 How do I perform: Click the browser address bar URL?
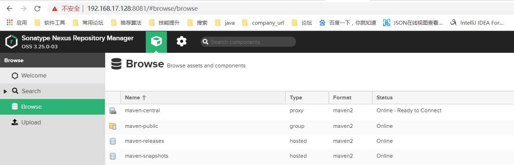pos(142,9)
